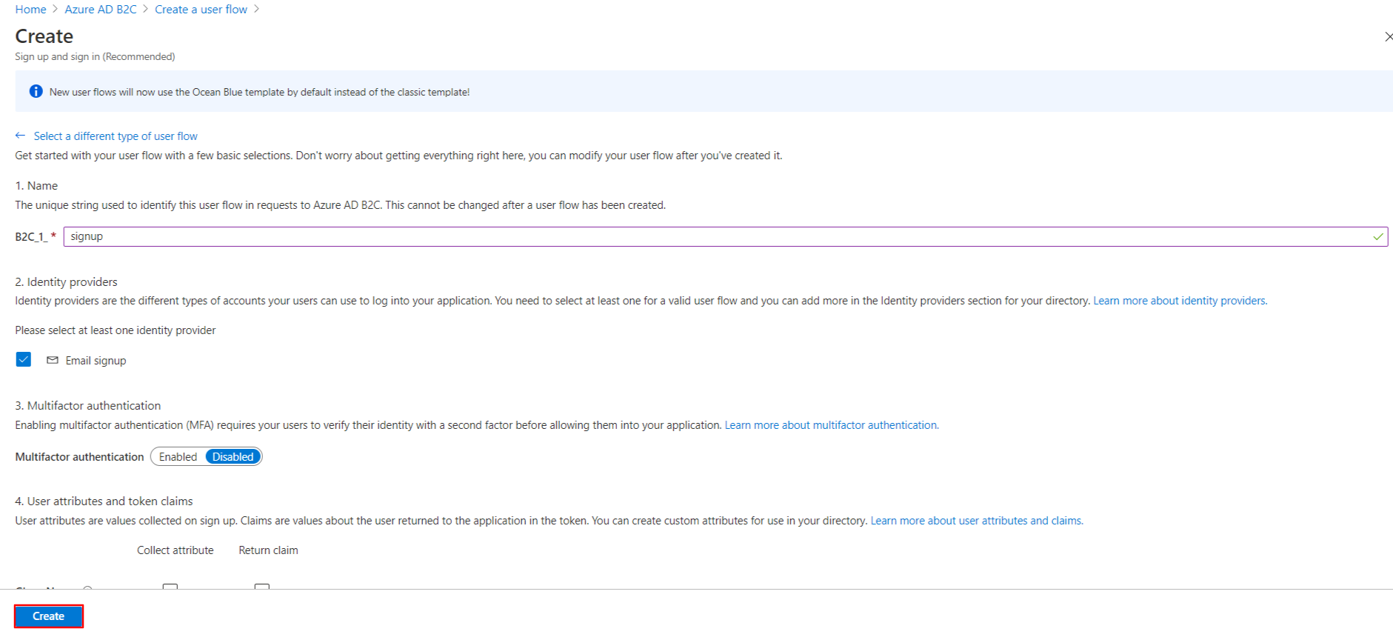Viewport: 1393px width, 640px height.
Task: Focus the B2C_1_ name input field
Action: (725, 237)
